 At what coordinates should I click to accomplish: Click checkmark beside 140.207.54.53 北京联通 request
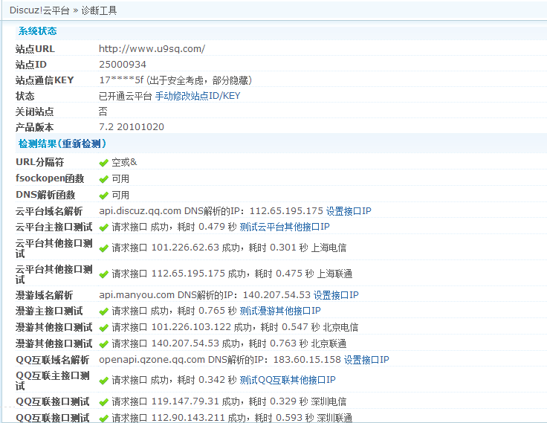click(103, 344)
